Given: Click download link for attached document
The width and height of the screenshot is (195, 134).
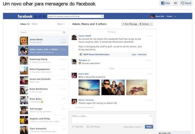Looking at the screenshot, I should [142, 54].
